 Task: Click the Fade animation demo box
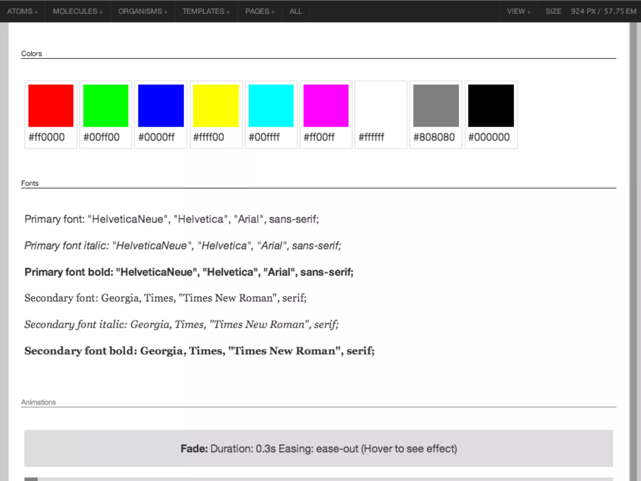pos(318,448)
